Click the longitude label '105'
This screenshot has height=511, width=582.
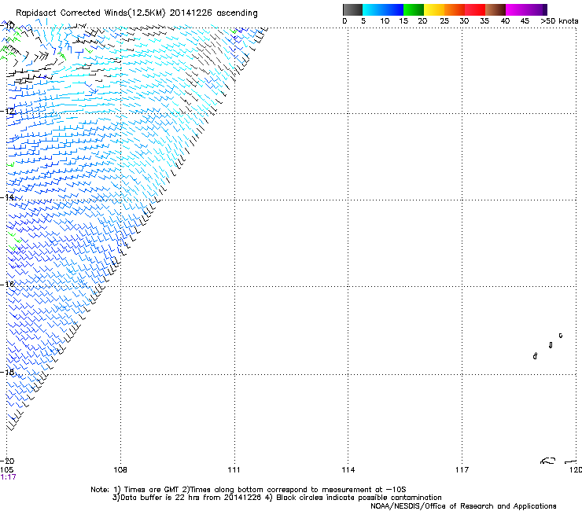(x=6, y=470)
